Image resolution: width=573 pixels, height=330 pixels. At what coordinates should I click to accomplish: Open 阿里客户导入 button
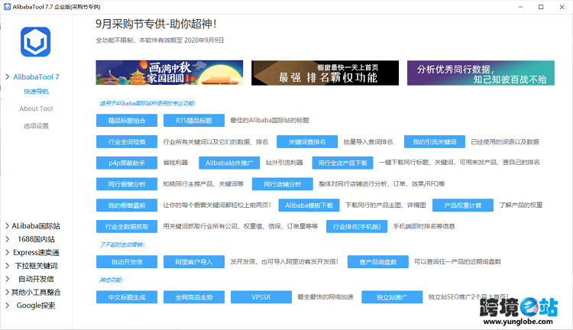194,262
